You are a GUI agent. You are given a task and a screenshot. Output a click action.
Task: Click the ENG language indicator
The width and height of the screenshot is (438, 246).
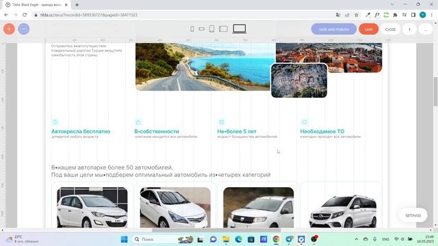coord(385,239)
